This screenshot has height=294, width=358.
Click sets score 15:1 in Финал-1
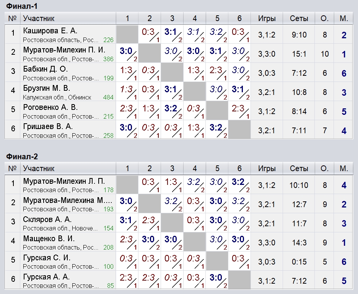[299, 54]
